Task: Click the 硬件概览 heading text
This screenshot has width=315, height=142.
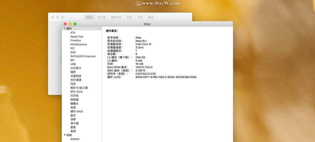Action: 112,31
